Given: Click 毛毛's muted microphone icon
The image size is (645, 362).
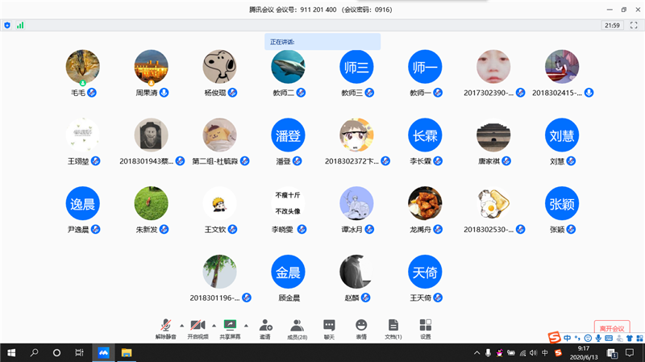Looking at the screenshot, I should tap(92, 93).
